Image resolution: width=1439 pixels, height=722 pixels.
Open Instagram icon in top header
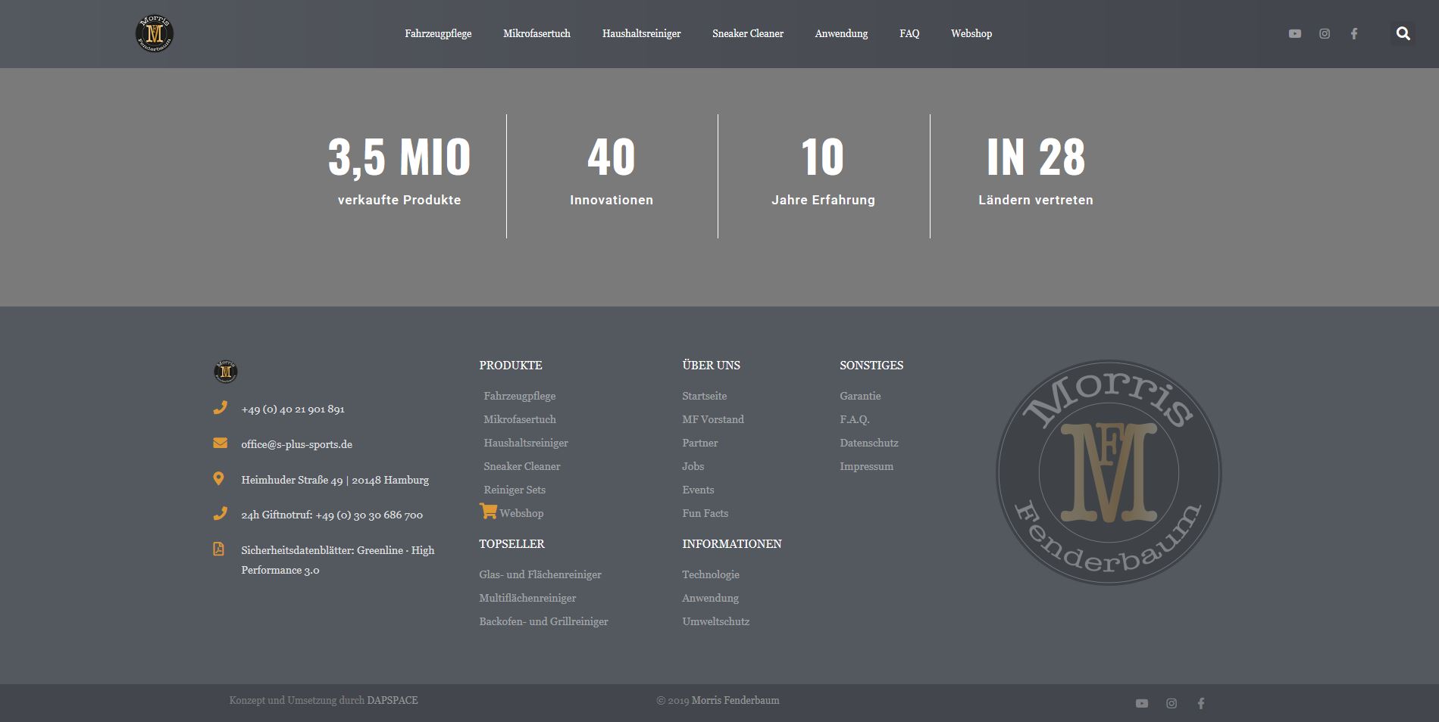pos(1324,33)
